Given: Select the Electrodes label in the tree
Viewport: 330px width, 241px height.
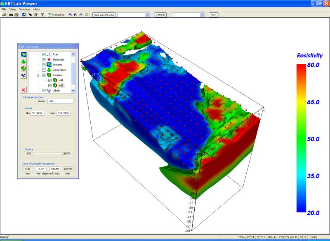Looking at the screenshot, I should (x=59, y=59).
